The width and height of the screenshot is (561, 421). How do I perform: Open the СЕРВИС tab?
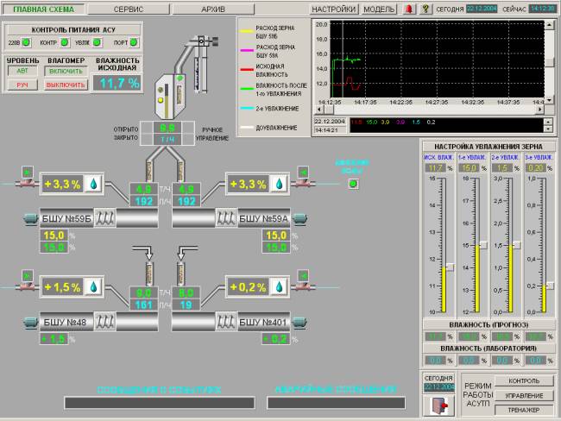point(128,8)
